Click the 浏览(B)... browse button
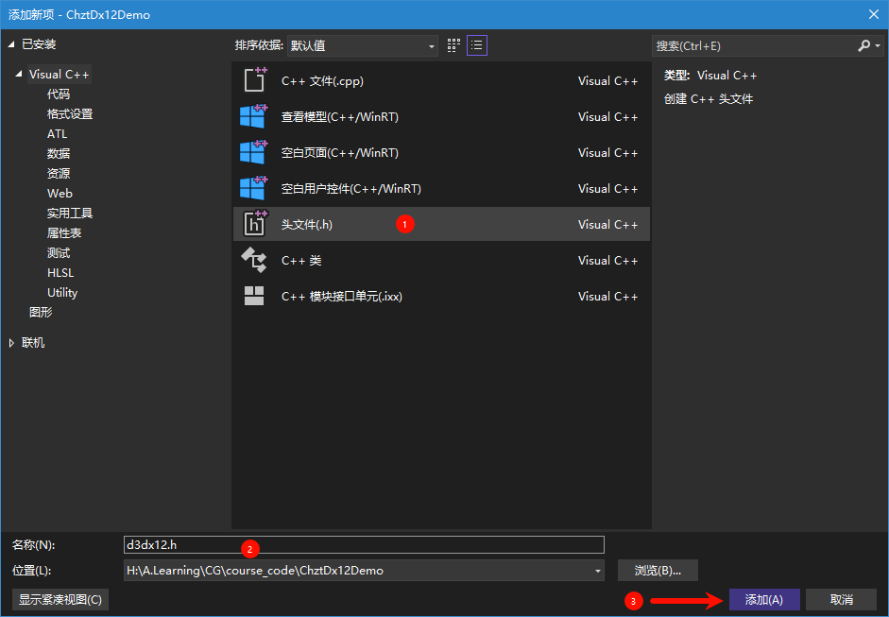Image resolution: width=889 pixels, height=617 pixels. click(658, 571)
